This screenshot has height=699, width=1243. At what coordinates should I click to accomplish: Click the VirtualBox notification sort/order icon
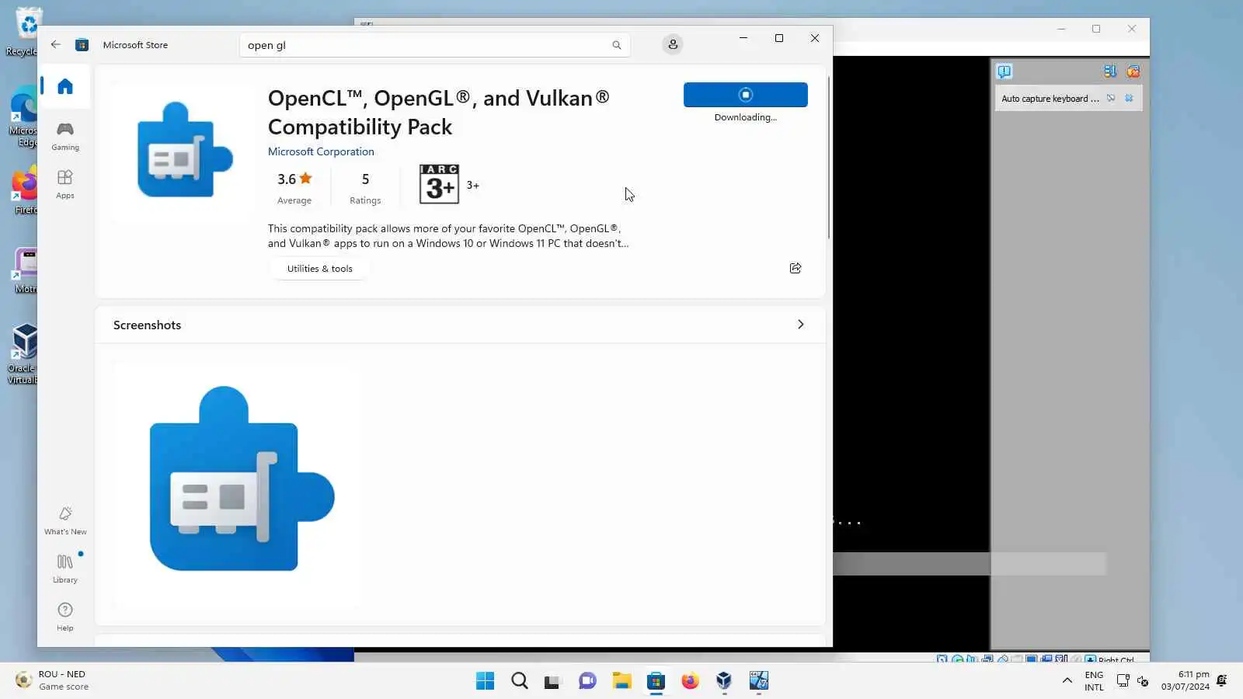tap(1110, 71)
